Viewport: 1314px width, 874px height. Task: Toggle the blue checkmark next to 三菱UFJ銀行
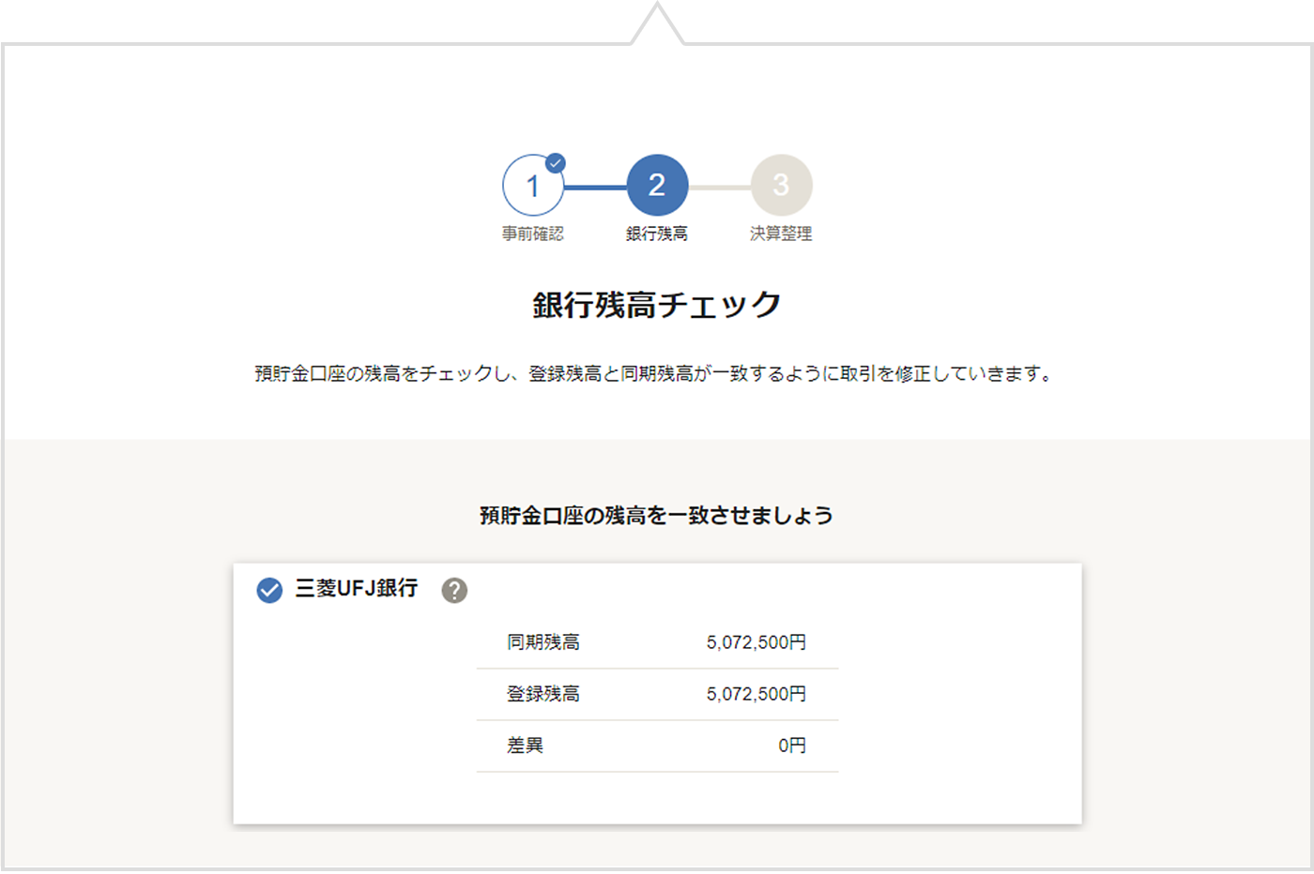coord(269,590)
